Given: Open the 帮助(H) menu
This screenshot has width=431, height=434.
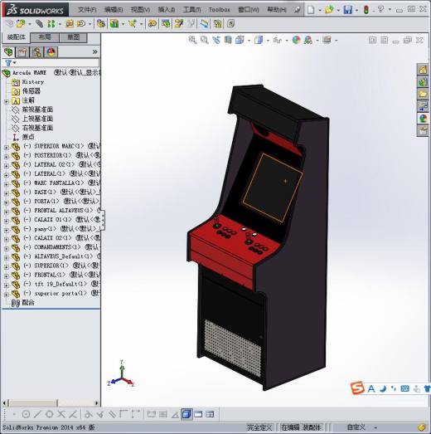Looking at the screenshot, I should 277,10.
